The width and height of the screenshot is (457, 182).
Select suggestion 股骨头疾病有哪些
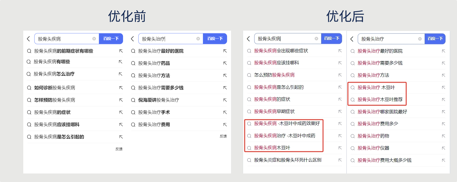pos(52,62)
